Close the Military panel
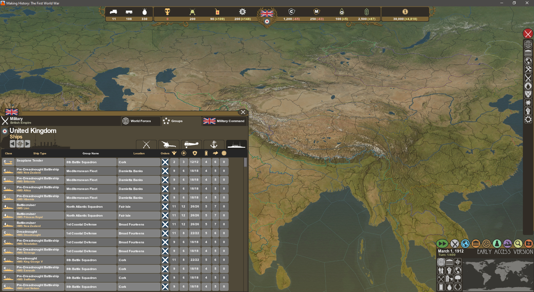Viewport: 534px width, 292px height. 243,112
